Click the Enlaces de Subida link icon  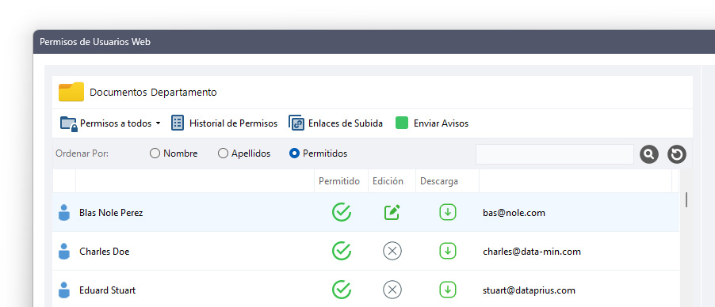tap(296, 123)
